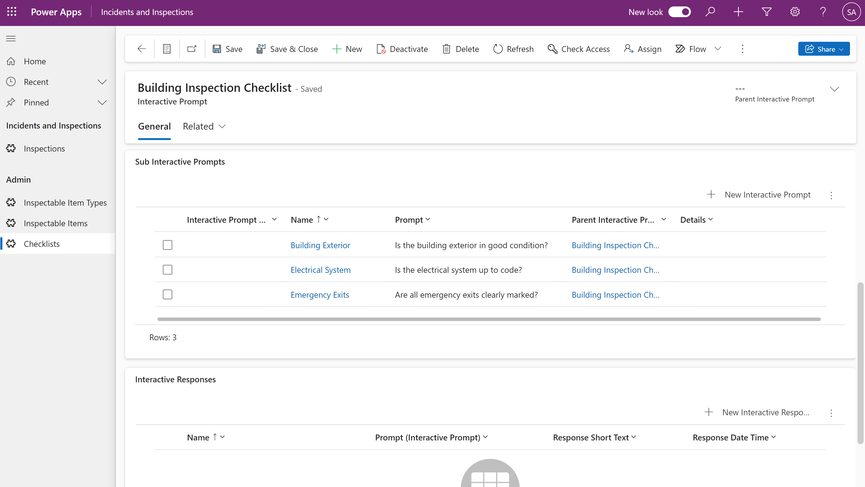The image size is (865, 487).
Task: Click New in the command bar
Action: click(347, 49)
